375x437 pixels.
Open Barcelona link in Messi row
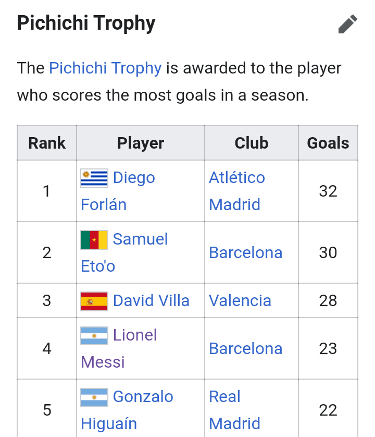coord(245,349)
